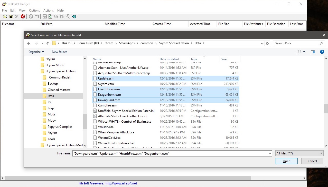Screen dimensions: 328x187
Task: Click the Change Time/Attributes clock icon
Action: point(31,17)
